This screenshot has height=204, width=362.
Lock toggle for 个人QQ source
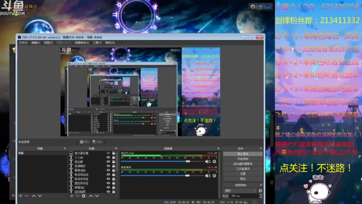click(114, 157)
